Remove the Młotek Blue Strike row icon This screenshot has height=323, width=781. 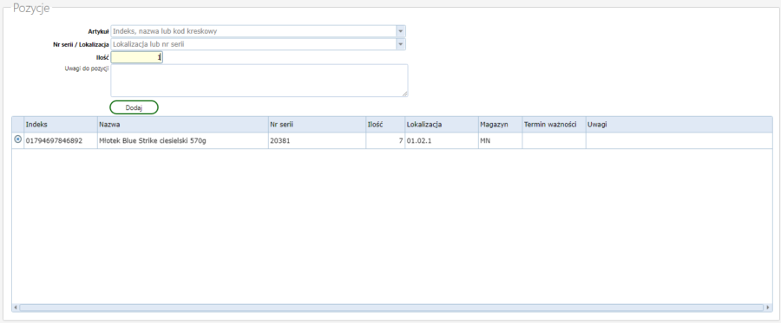coord(18,139)
